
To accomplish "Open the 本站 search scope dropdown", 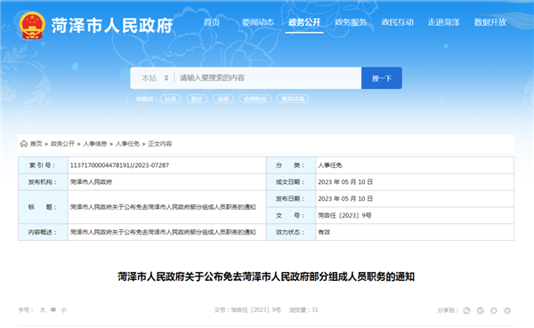I will pos(155,78).
